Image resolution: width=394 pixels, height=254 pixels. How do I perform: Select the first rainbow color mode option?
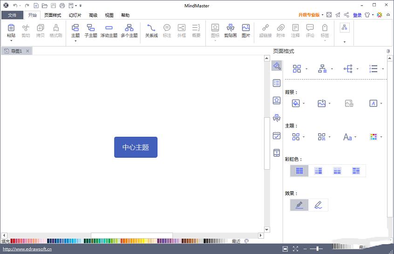pyautogui.click(x=299, y=171)
